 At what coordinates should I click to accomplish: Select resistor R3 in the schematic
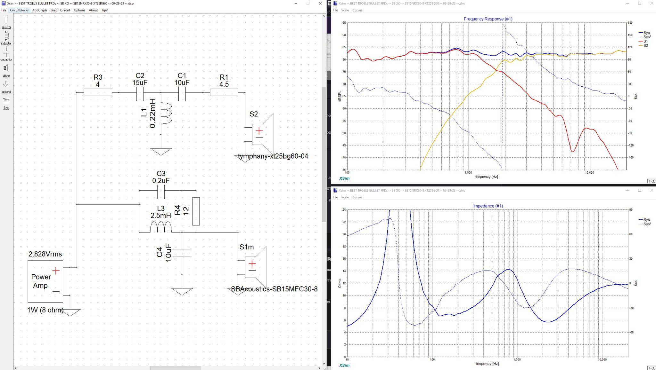(98, 92)
